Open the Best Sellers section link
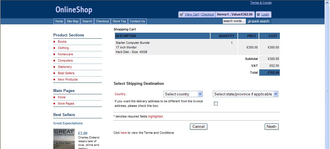The width and height of the screenshot is (330, 149). point(66,73)
